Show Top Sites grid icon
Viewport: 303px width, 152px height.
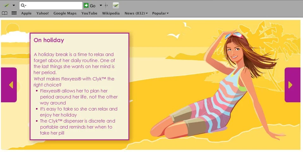[x=14, y=13]
